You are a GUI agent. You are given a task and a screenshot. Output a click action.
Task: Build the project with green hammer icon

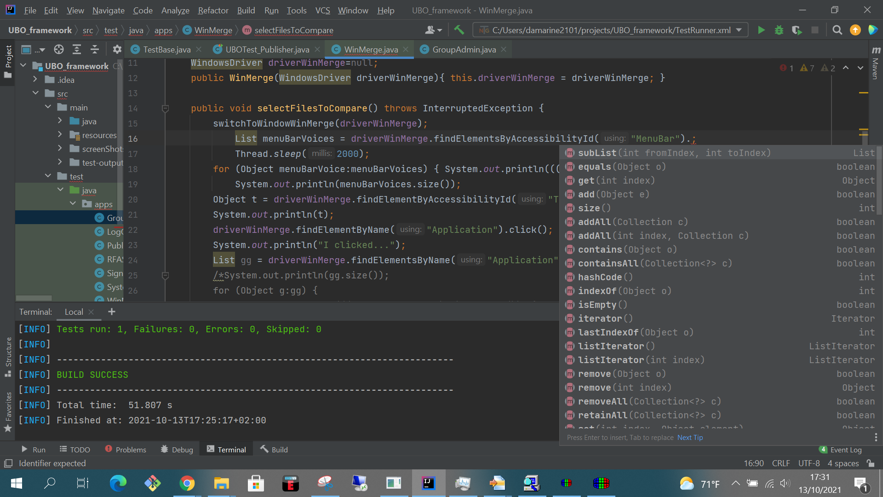pos(459,29)
